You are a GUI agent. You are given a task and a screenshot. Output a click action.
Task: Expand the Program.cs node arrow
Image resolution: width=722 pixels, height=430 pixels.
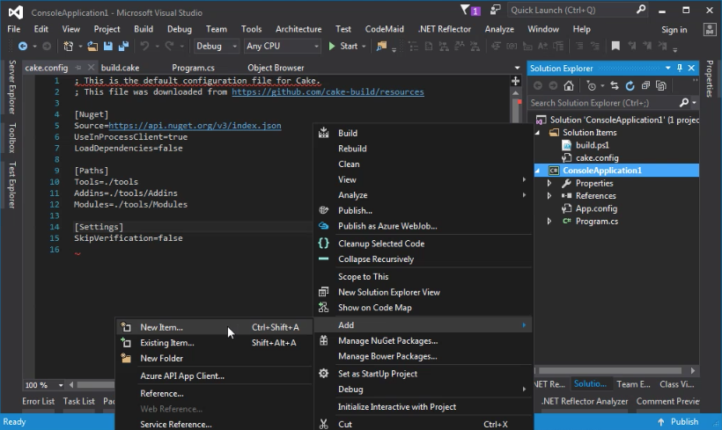(x=549, y=222)
